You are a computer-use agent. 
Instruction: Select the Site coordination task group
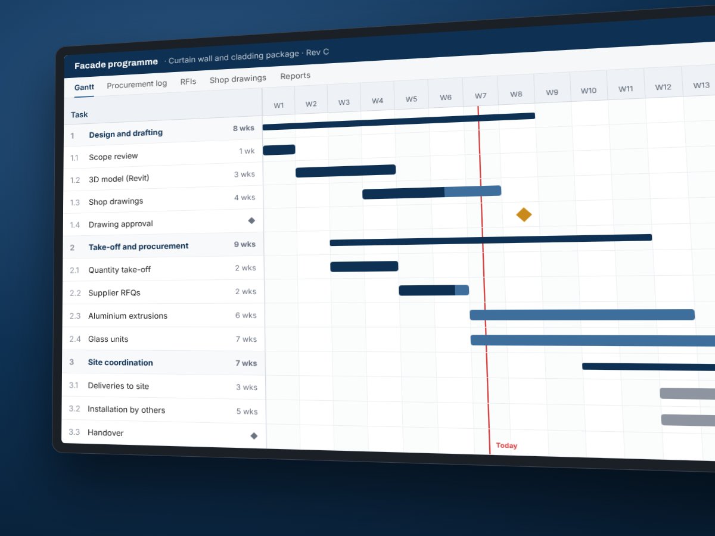click(120, 362)
